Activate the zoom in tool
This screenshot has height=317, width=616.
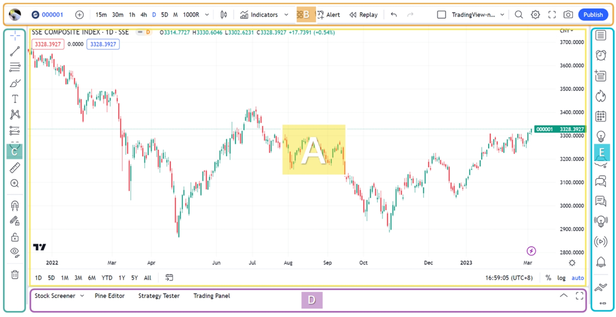(x=14, y=183)
